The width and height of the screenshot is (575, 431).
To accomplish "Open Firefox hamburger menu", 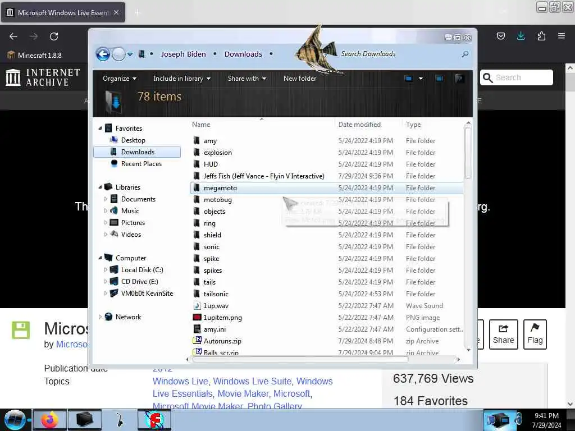I will (562, 36).
